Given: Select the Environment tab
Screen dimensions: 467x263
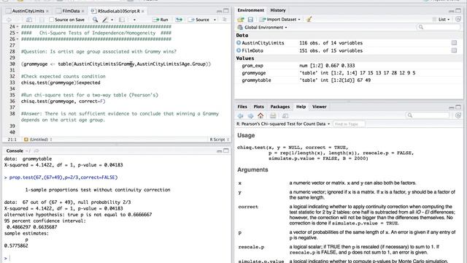Looking at the screenshot, I should point(250,10).
